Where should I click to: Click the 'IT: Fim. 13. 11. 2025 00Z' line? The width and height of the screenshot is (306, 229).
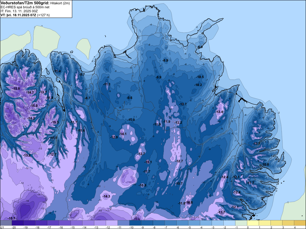point(19,11)
